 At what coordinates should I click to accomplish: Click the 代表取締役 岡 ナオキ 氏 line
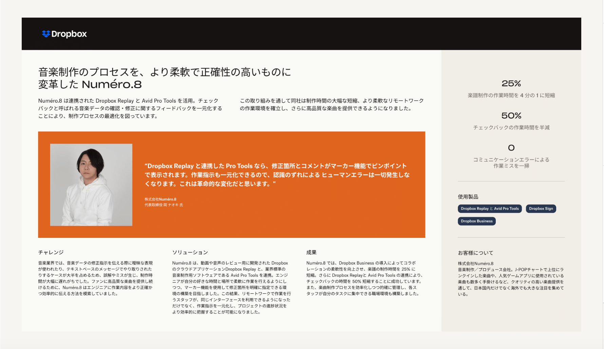pos(164,205)
